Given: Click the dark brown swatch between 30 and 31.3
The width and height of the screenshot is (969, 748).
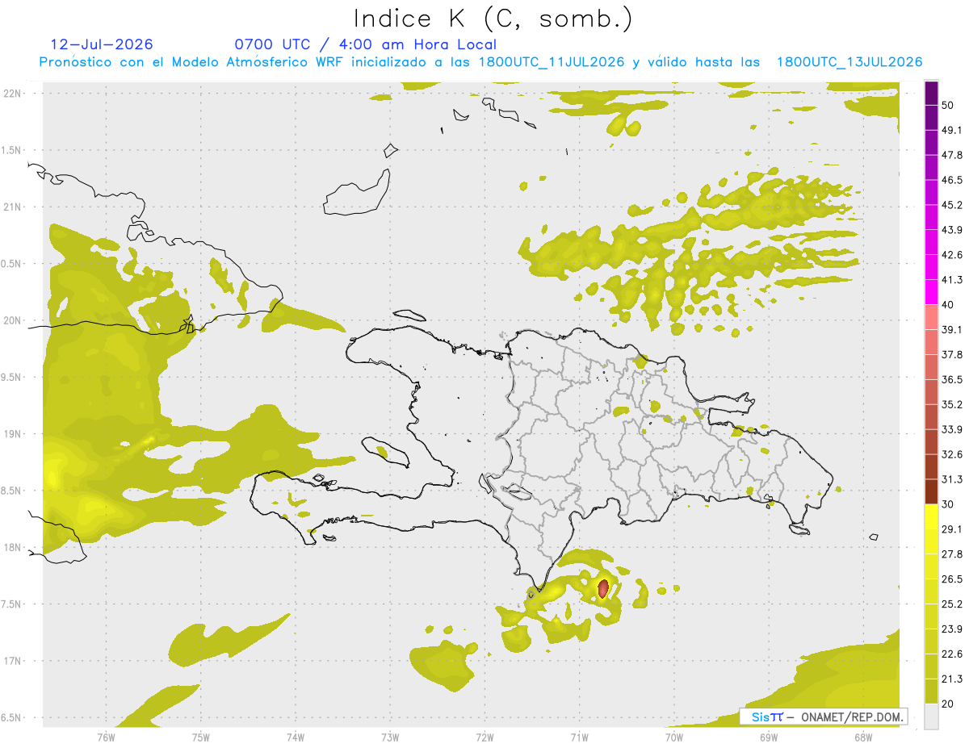Looking at the screenshot, I should tap(932, 492).
